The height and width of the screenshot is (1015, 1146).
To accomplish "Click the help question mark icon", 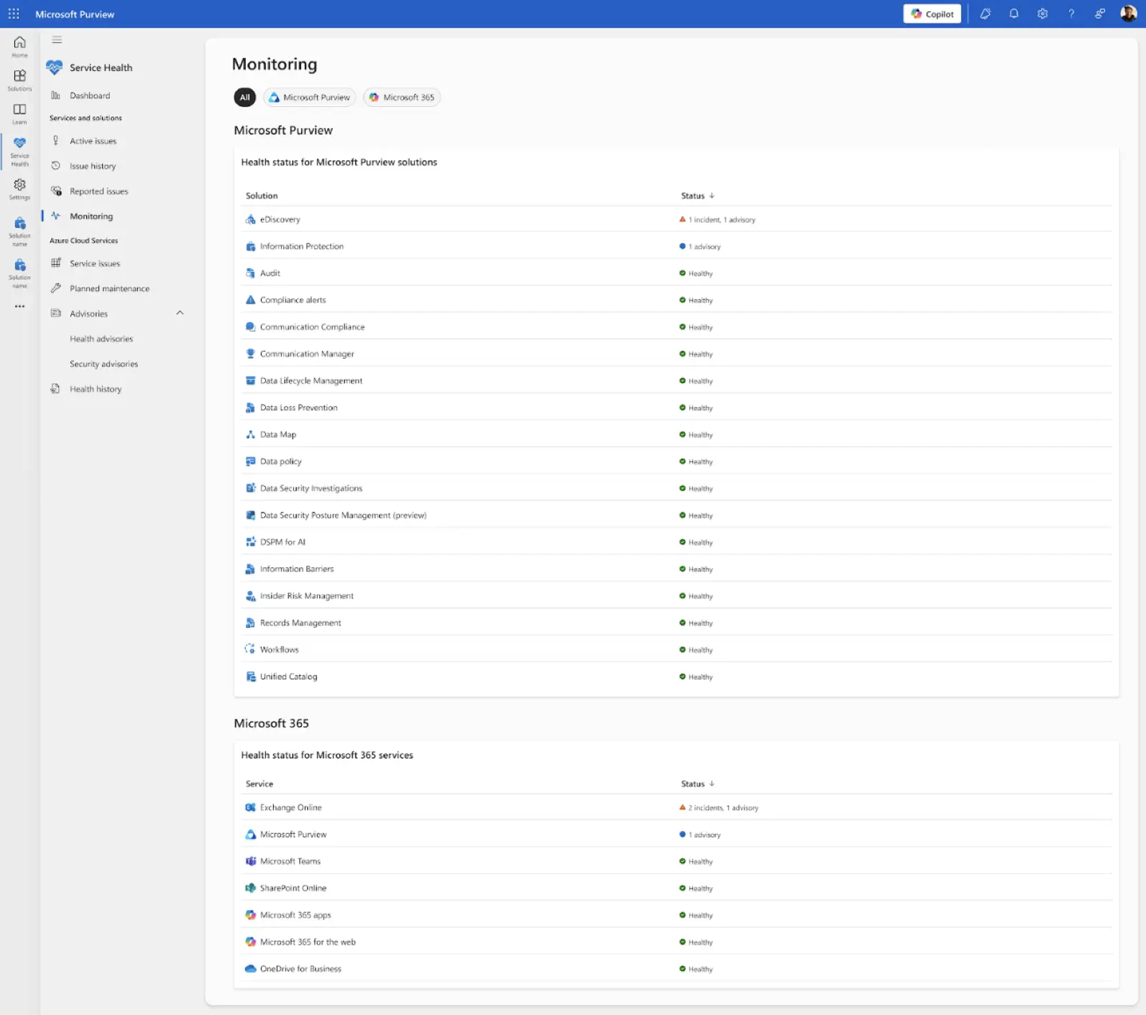I will point(1071,14).
